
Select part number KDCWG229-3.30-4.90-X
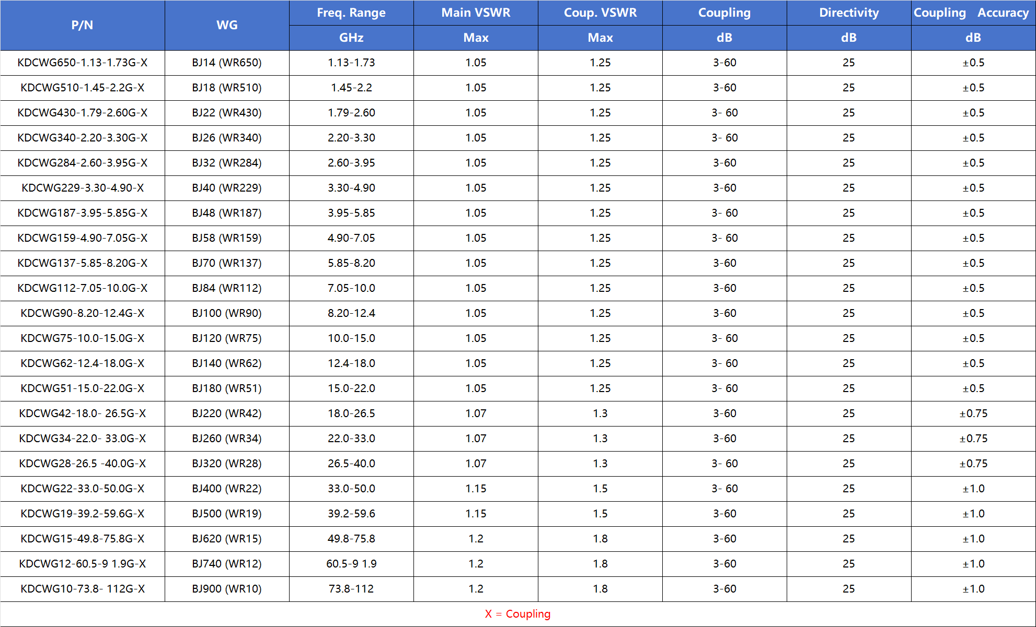pos(83,188)
